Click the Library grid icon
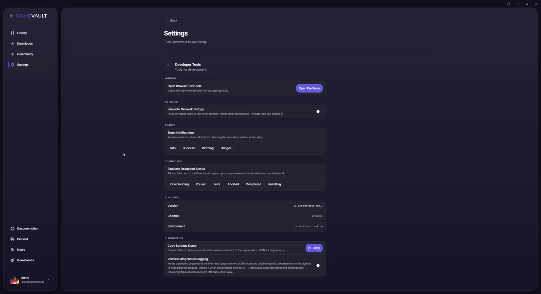Viewport: 541px width, 294px height. pos(13,33)
